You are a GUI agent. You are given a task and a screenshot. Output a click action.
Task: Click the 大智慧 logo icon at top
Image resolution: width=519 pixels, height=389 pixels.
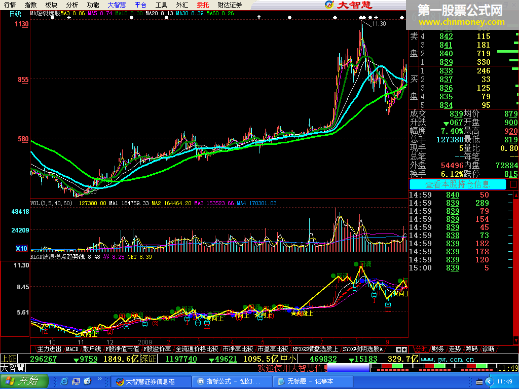coord(329,5)
